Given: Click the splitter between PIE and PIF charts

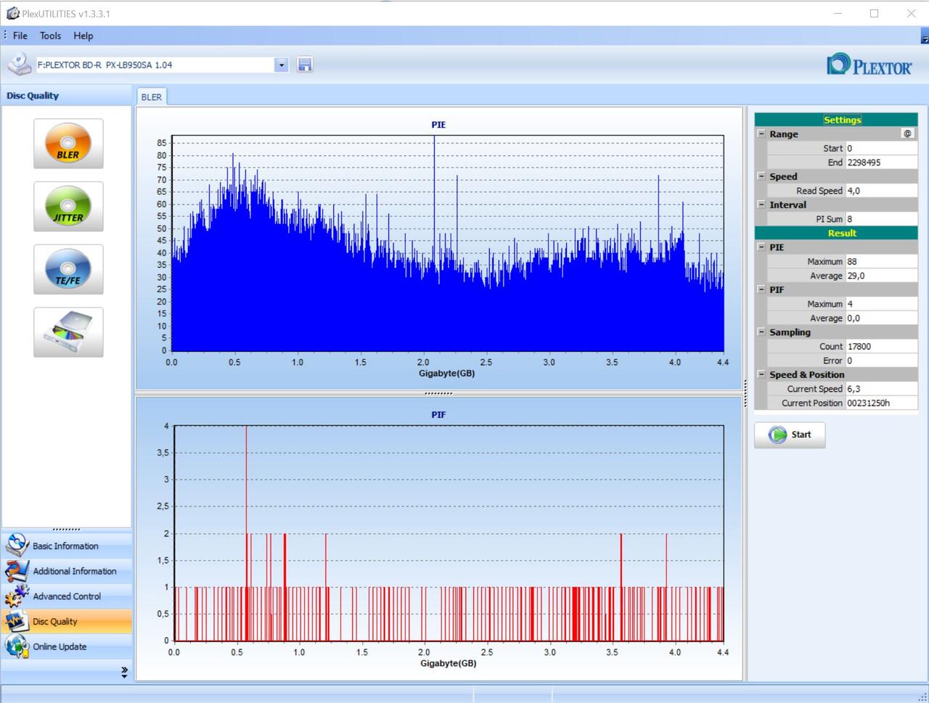Looking at the screenshot, I should (x=438, y=393).
